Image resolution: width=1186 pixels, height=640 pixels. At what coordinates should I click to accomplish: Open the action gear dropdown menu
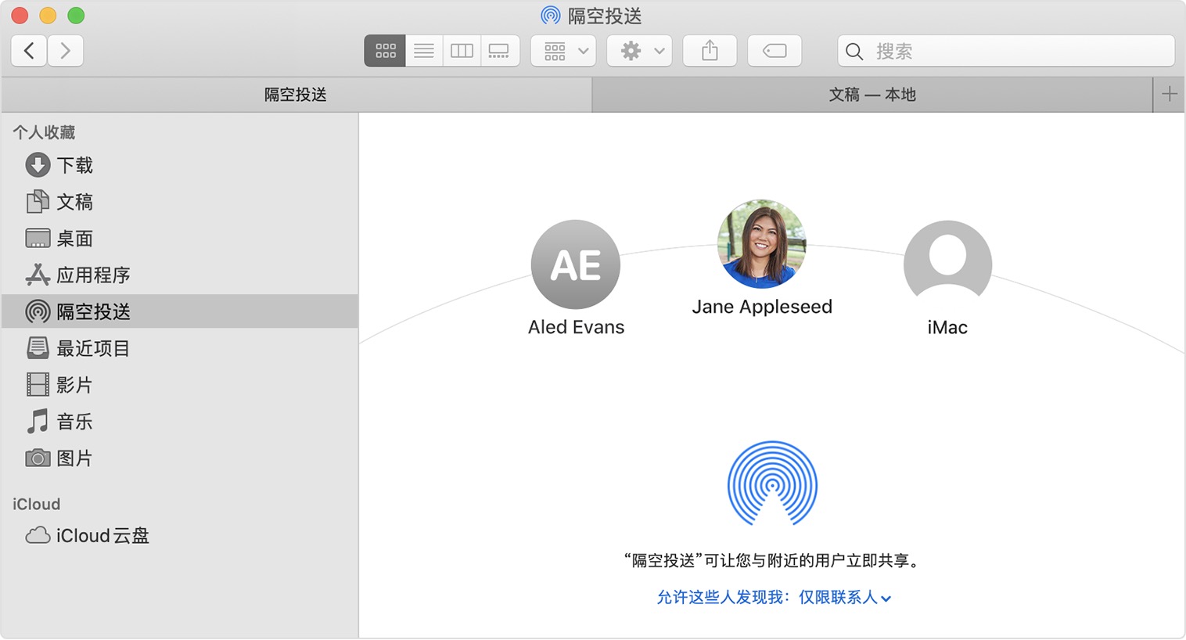coord(639,50)
